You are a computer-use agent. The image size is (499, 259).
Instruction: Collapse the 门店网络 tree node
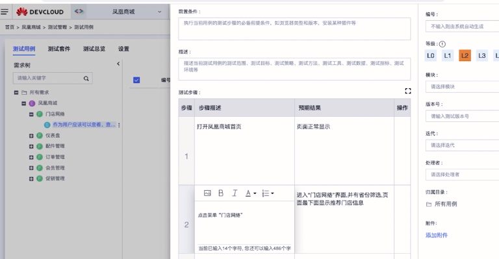tap(31, 114)
